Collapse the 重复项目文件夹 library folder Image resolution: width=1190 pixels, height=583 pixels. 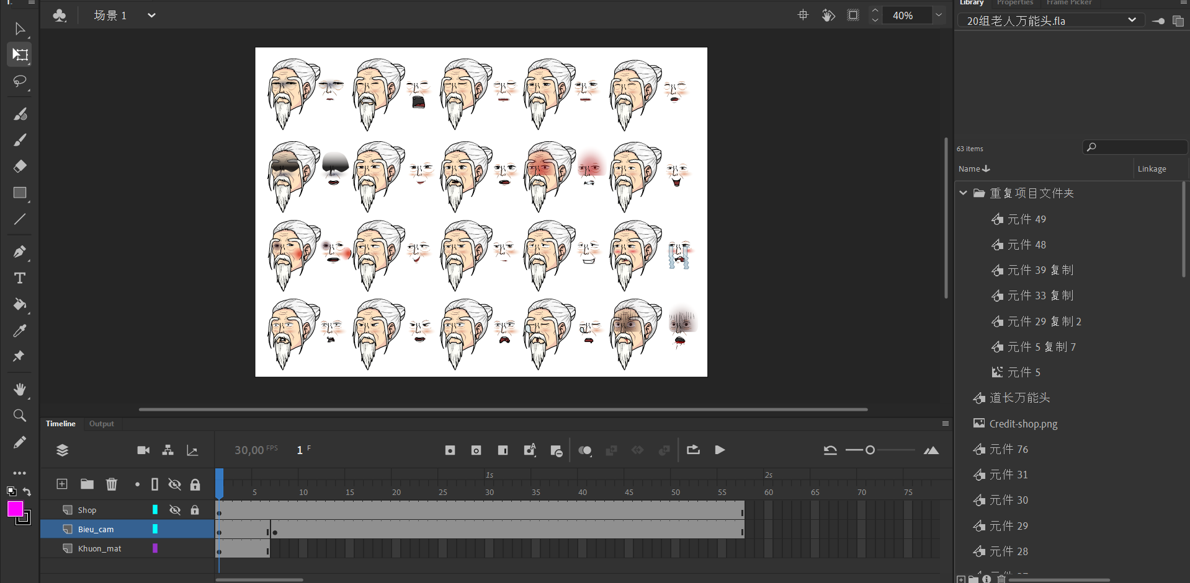click(x=963, y=193)
